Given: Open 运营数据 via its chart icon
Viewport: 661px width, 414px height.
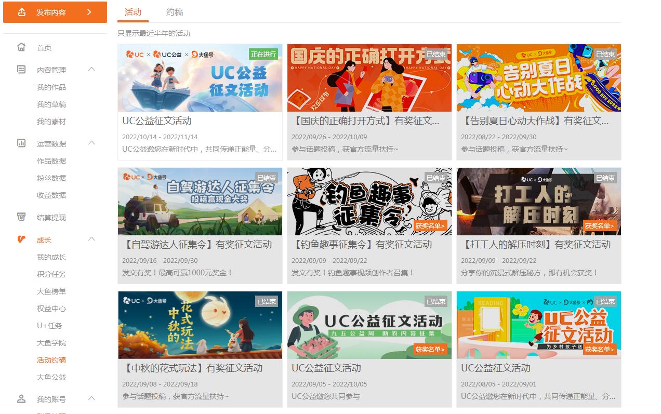Looking at the screenshot, I should (x=21, y=144).
